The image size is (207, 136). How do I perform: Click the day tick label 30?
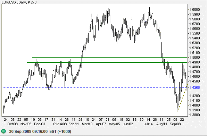[141, 119]
